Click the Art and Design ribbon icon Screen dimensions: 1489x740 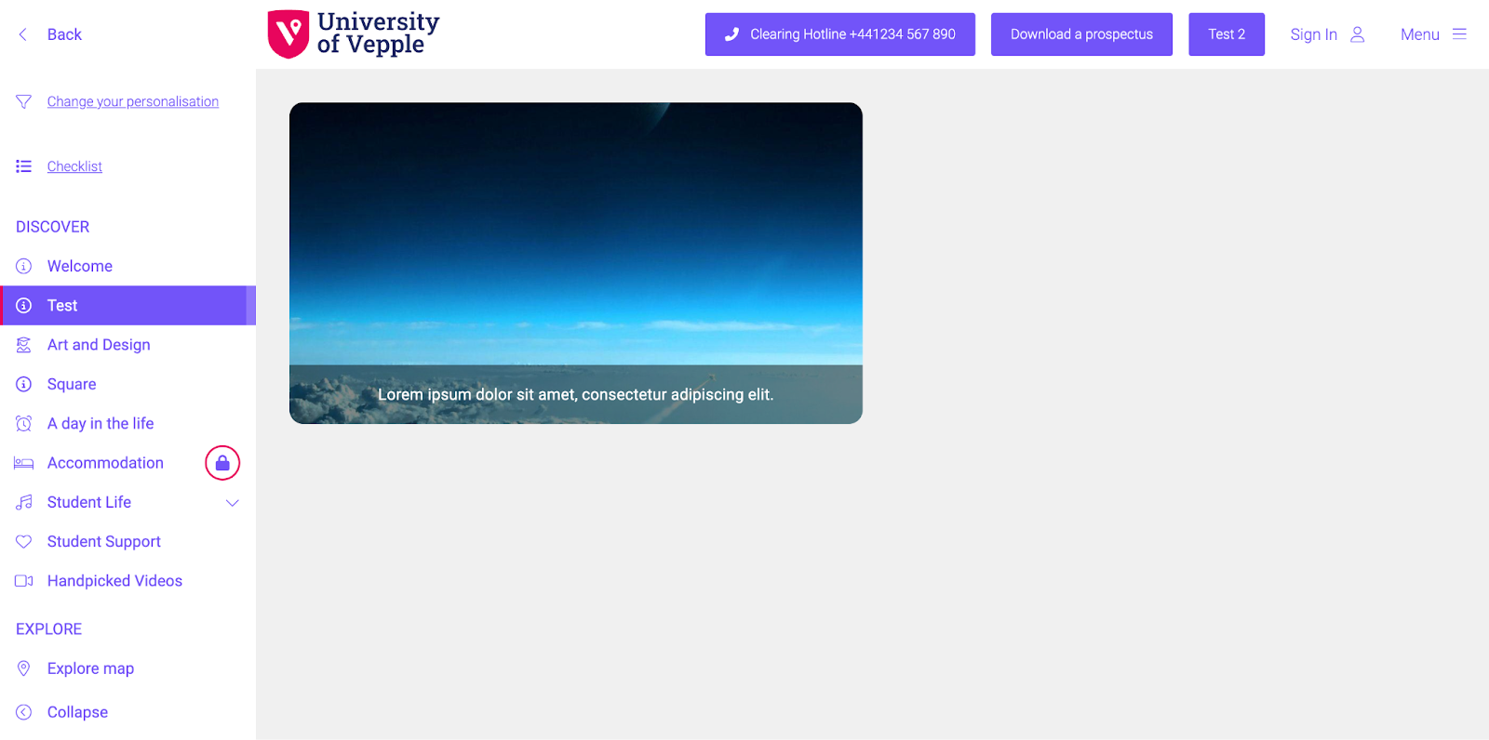tap(24, 345)
